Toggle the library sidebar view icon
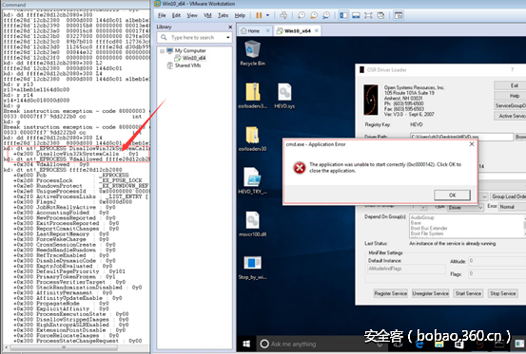Screen dimensions: 526x354 [343, 15]
